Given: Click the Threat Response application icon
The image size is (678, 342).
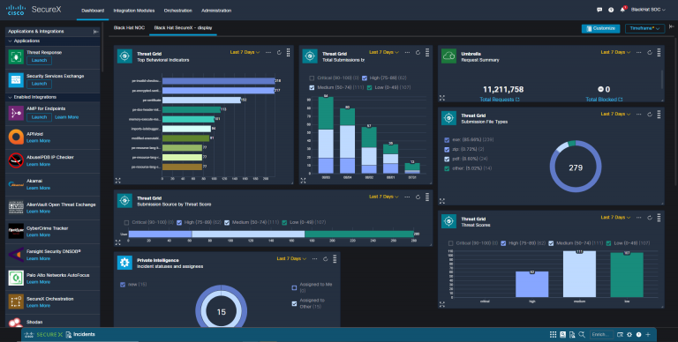Looking at the screenshot, I should (x=16, y=56).
